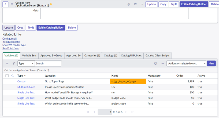Image resolution: width=219 pixels, height=118 pixels.
Task: Open Single Line Text link for budget_code
Action: tap(26, 98)
